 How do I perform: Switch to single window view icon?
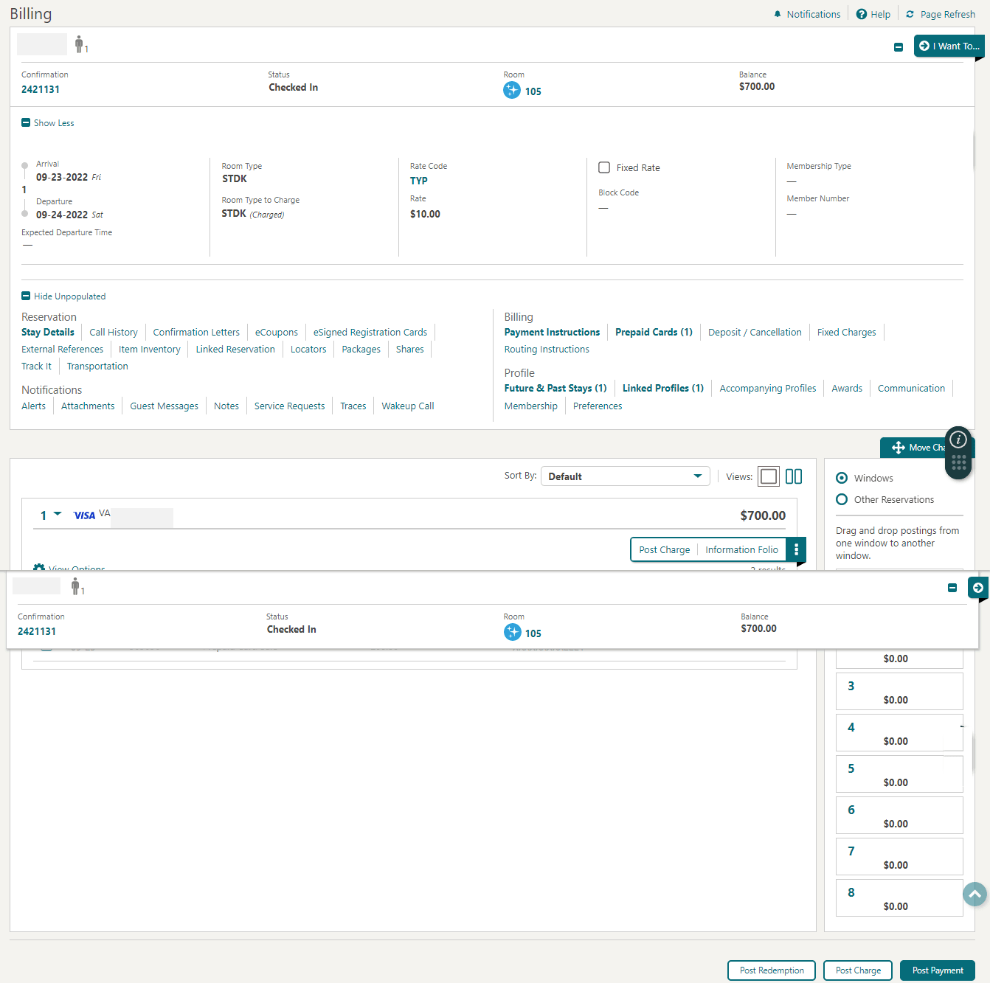[x=769, y=476]
